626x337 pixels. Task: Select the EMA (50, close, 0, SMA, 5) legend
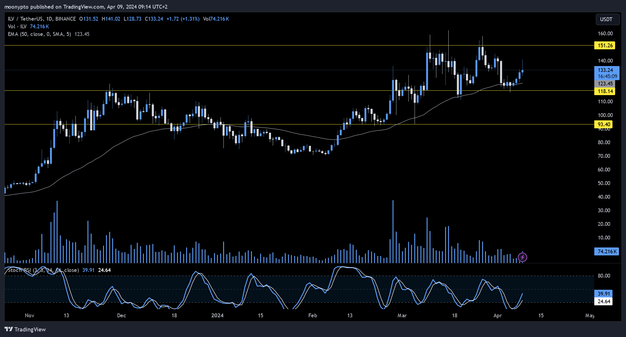(39, 34)
